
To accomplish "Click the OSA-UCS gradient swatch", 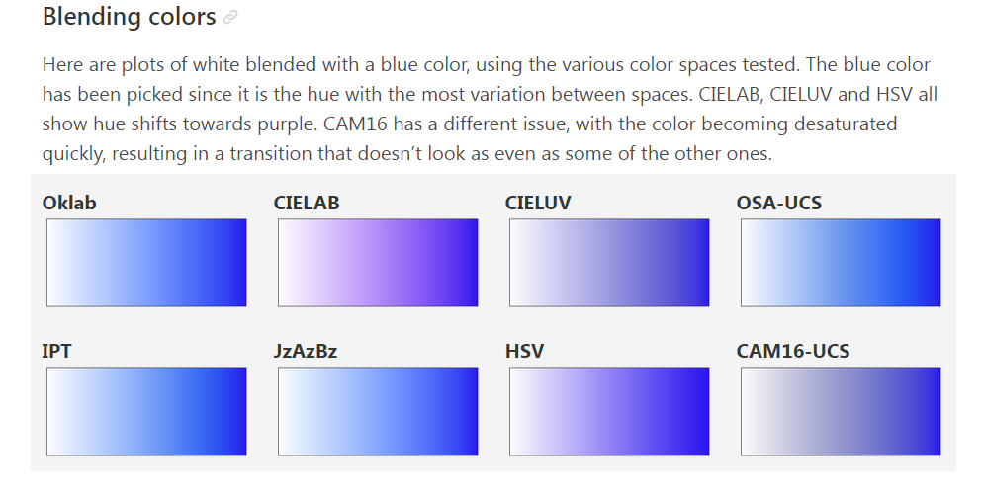I will point(841,263).
